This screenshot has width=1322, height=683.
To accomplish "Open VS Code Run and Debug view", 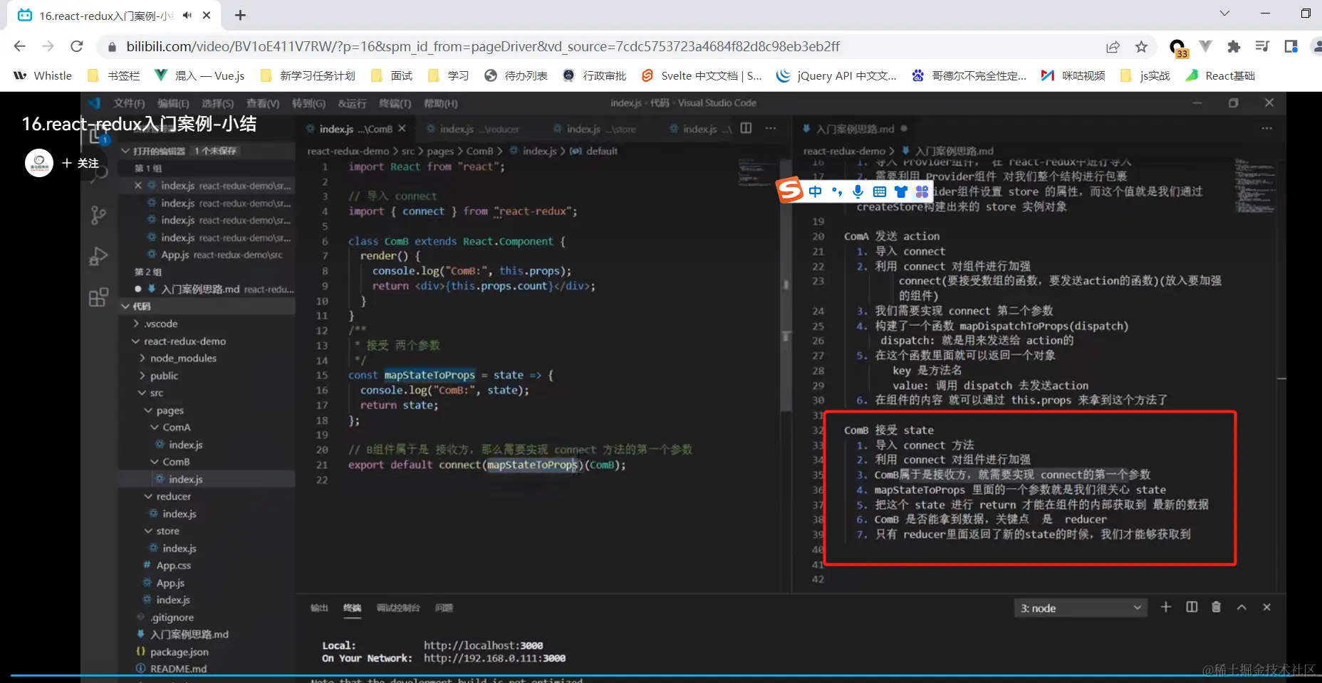I will (x=98, y=256).
